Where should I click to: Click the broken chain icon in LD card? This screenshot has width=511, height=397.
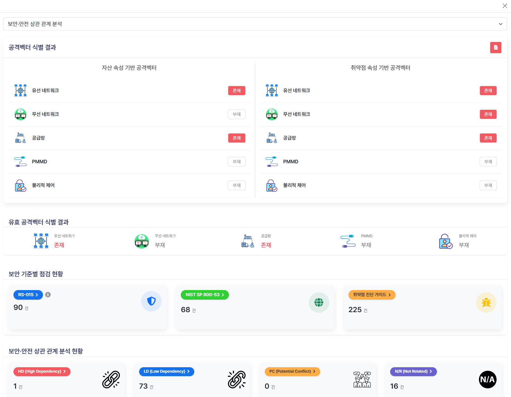coord(237,380)
